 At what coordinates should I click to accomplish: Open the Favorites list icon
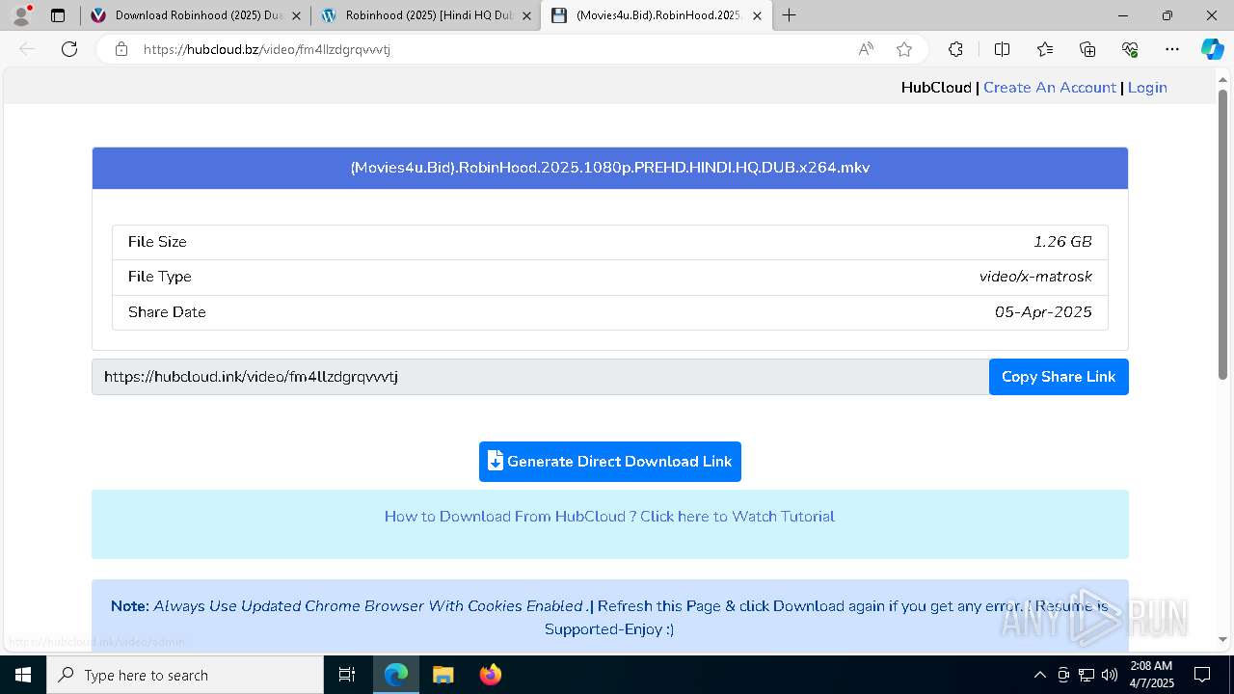point(1045,49)
